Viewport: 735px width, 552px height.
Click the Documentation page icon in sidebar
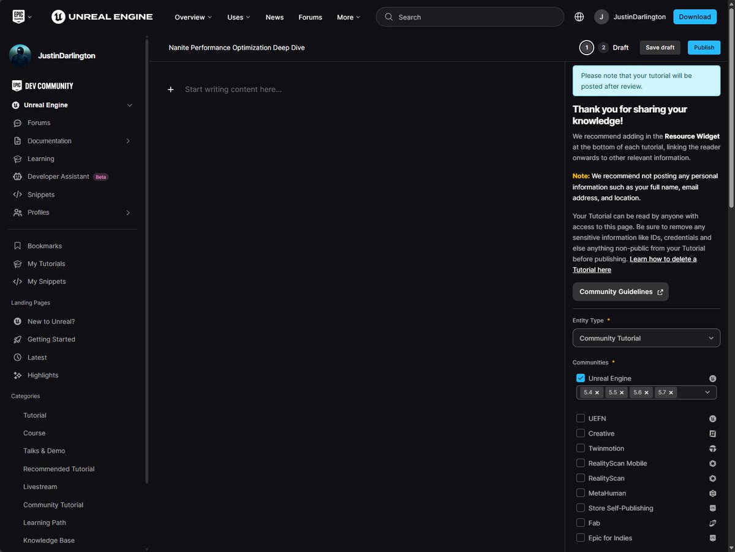(x=17, y=141)
